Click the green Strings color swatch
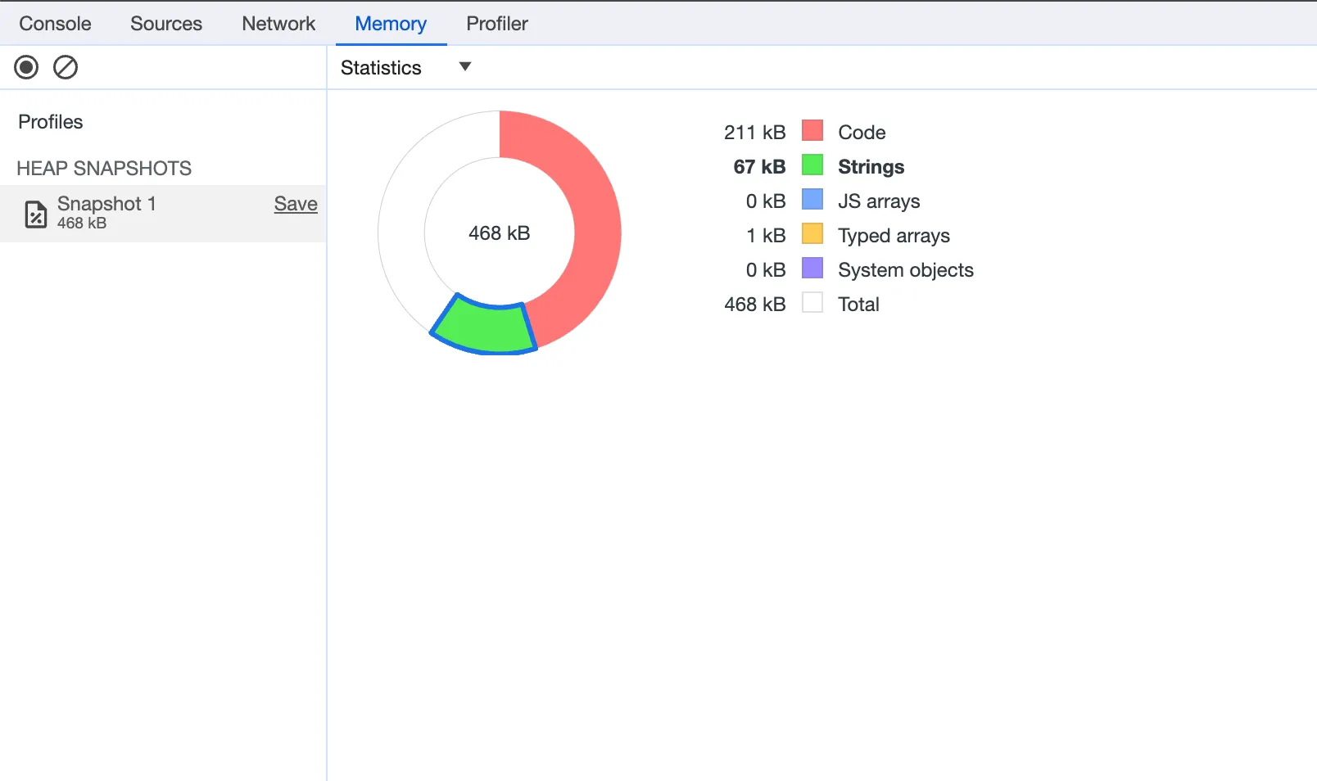 click(x=812, y=165)
